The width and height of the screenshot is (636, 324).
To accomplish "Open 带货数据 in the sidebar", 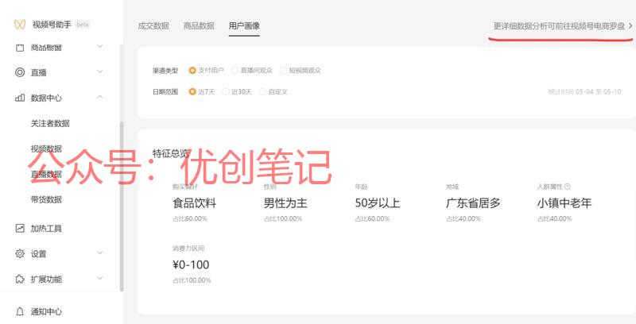I will (x=46, y=199).
